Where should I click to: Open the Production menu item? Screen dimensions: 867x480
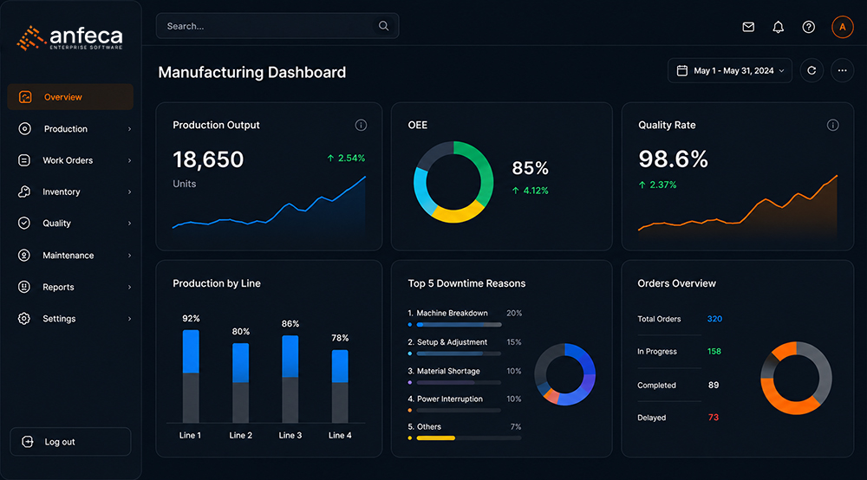tap(70, 129)
